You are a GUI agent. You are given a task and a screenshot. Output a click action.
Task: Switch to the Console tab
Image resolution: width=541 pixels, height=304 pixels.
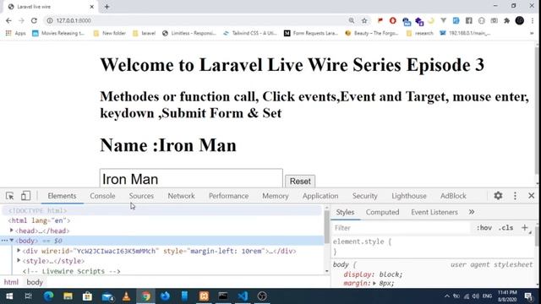point(102,196)
